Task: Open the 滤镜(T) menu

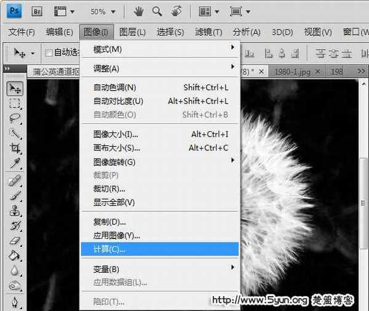Action: pos(208,32)
